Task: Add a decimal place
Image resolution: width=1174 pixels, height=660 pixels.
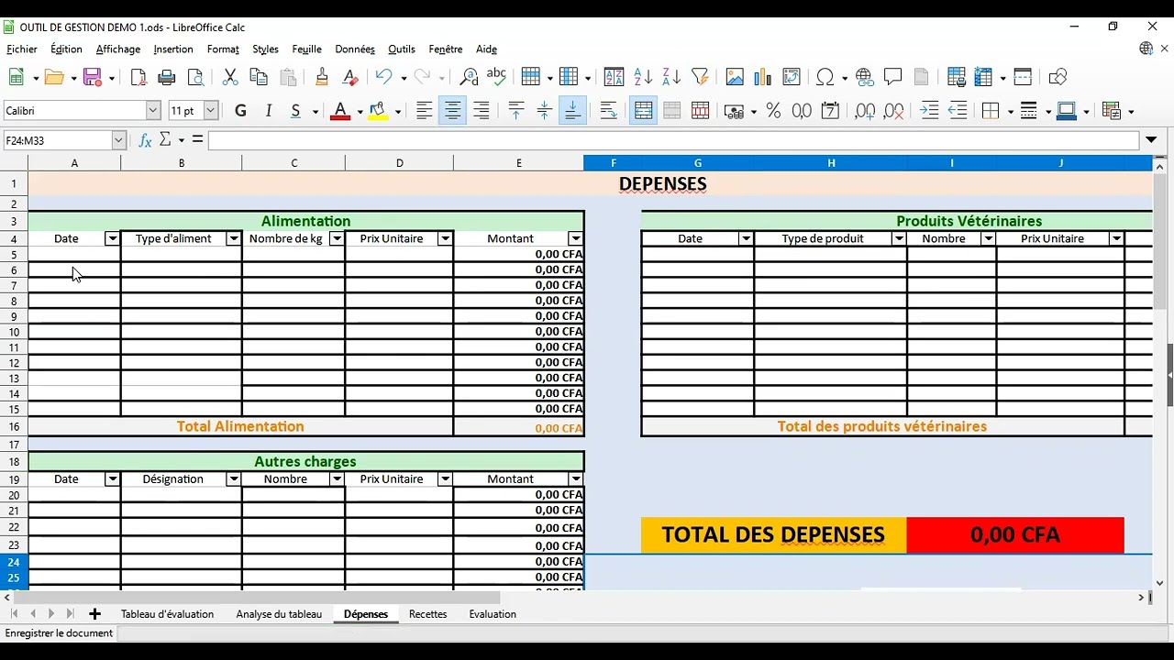Action: pyautogui.click(x=865, y=111)
